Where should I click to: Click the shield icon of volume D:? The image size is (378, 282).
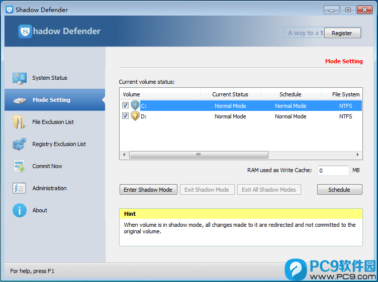pos(135,116)
